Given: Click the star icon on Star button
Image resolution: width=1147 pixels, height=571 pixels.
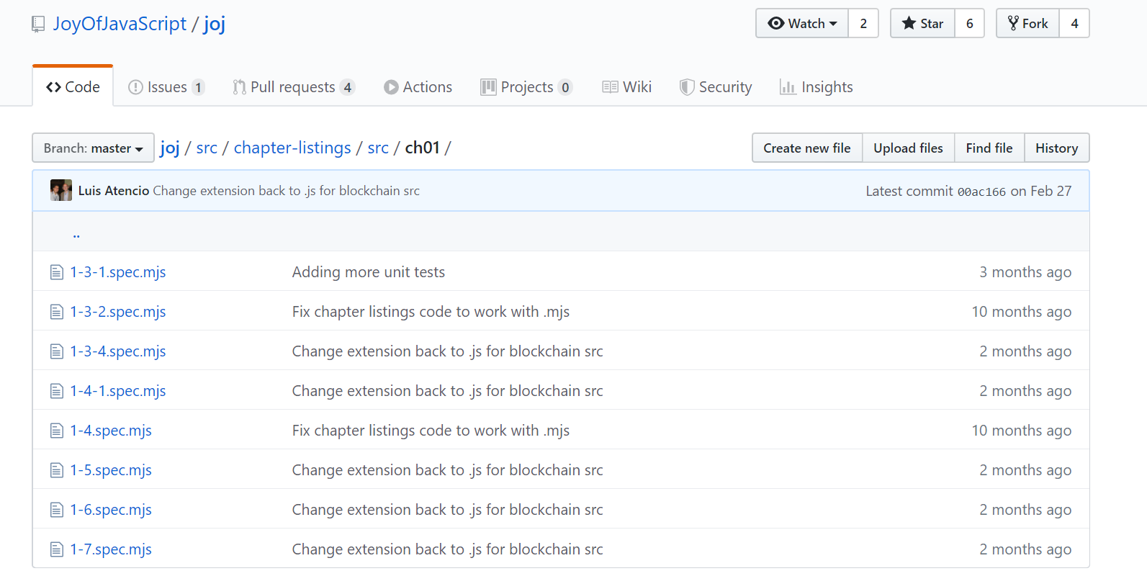Looking at the screenshot, I should (909, 23).
